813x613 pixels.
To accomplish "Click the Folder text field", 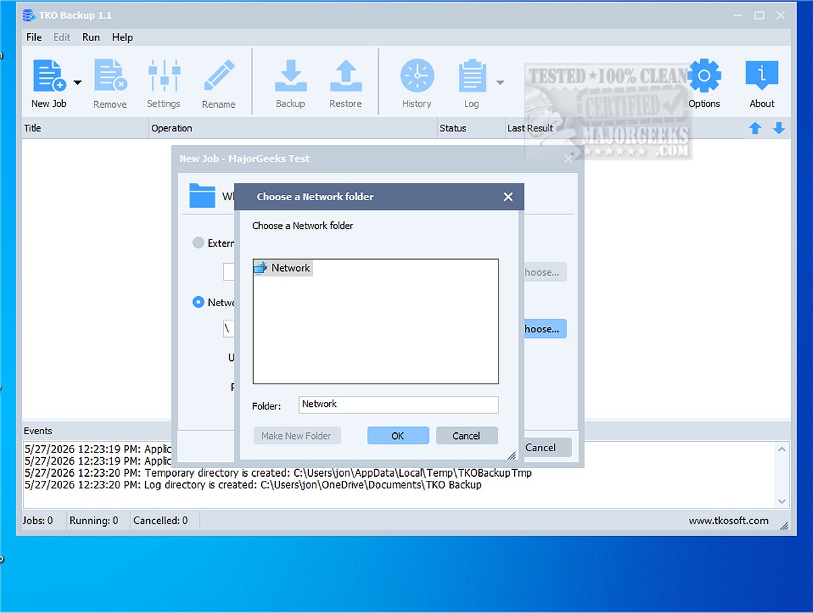I will (x=399, y=405).
